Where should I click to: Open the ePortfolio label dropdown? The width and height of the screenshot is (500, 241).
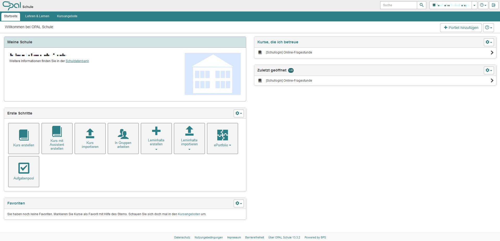(x=223, y=145)
